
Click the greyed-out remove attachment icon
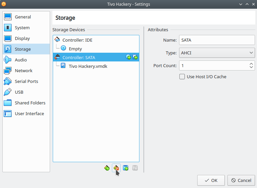135,168
